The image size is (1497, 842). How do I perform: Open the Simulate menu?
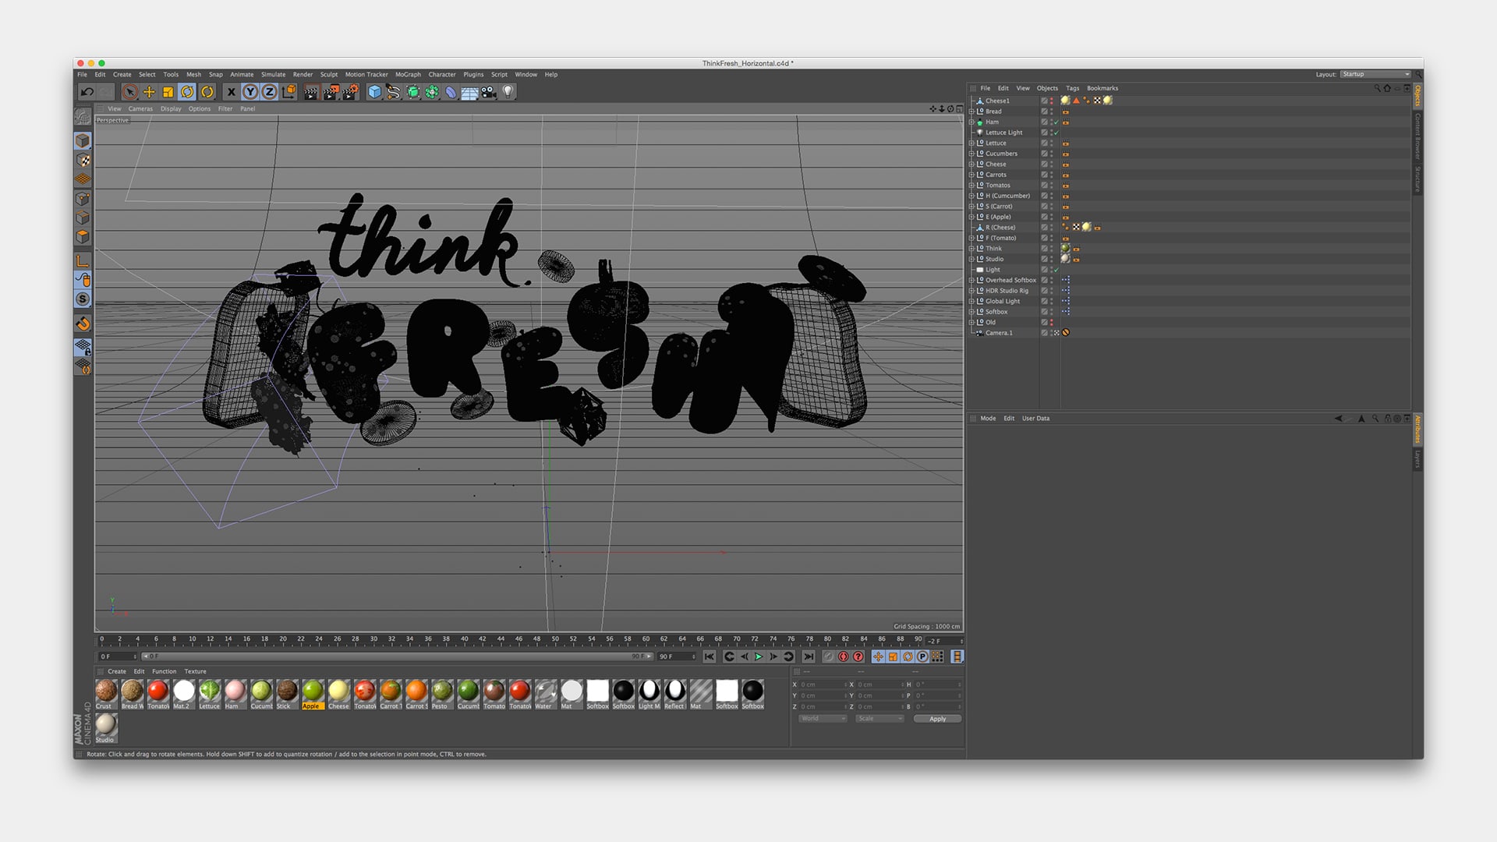pos(273,75)
